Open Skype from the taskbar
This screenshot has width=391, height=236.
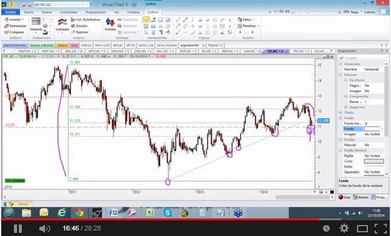168,213
